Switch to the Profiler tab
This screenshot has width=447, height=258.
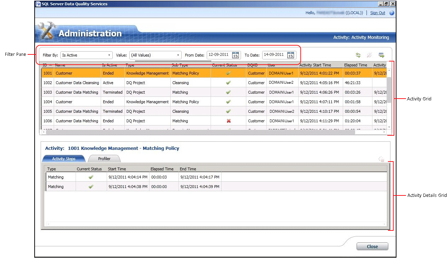tap(104, 158)
